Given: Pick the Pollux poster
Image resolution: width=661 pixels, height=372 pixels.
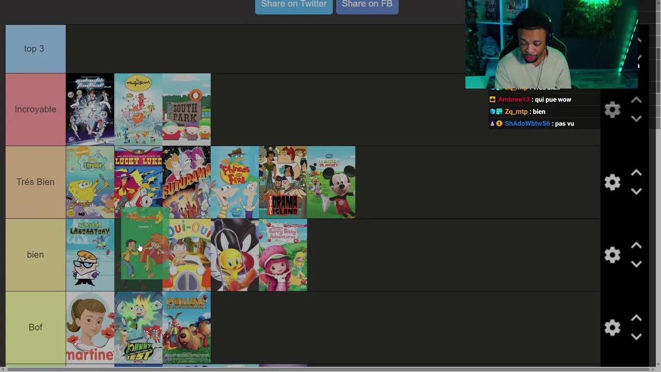Looking at the screenshot, I should (x=186, y=328).
